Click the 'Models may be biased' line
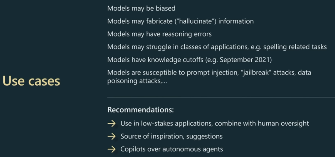335x157 pixels. [141, 8]
